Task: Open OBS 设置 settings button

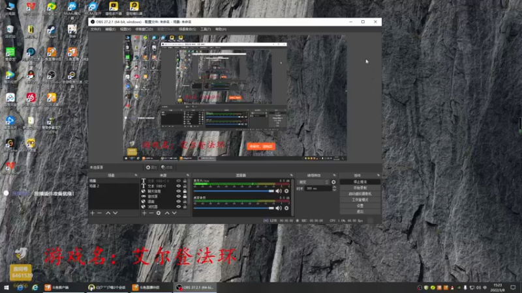Action: [360, 206]
